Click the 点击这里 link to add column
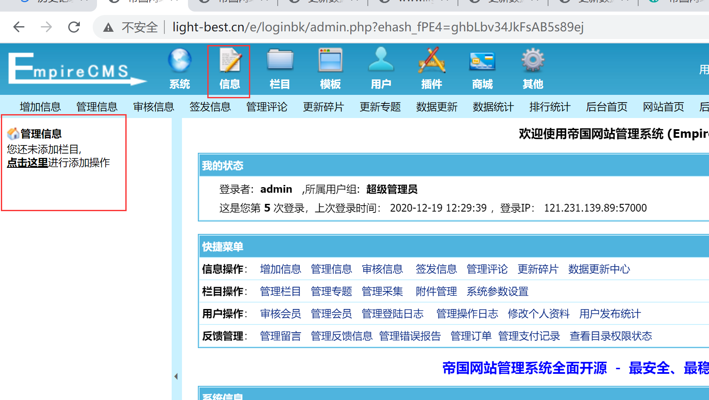Screen dimensions: 709x400 (27, 163)
